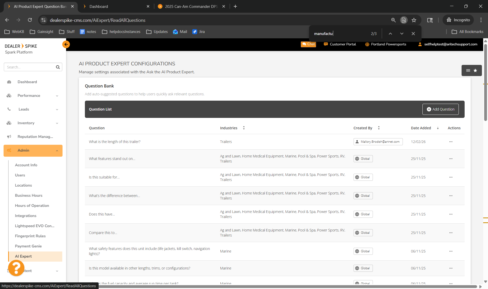
Task: Click the Add Question button
Action: [440, 109]
